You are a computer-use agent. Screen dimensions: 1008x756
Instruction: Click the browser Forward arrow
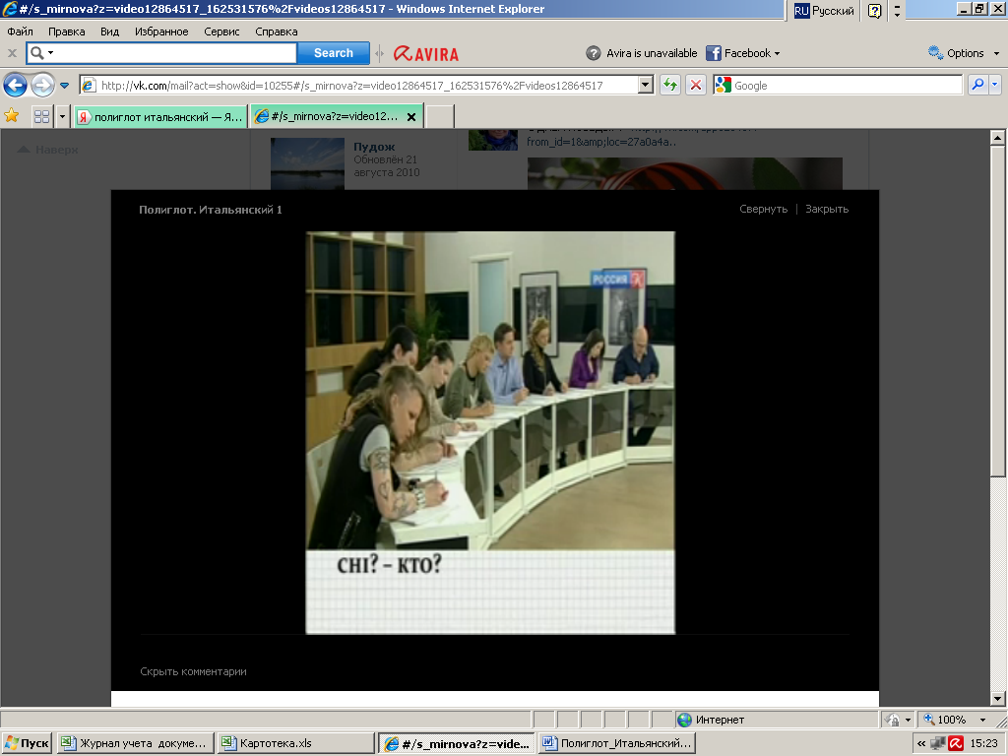pos(42,85)
